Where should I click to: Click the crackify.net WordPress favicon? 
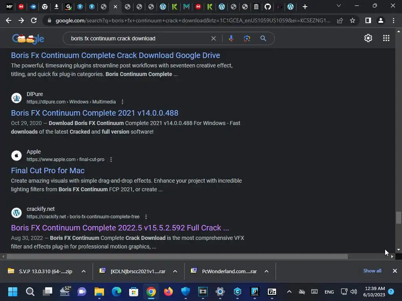coord(16,213)
